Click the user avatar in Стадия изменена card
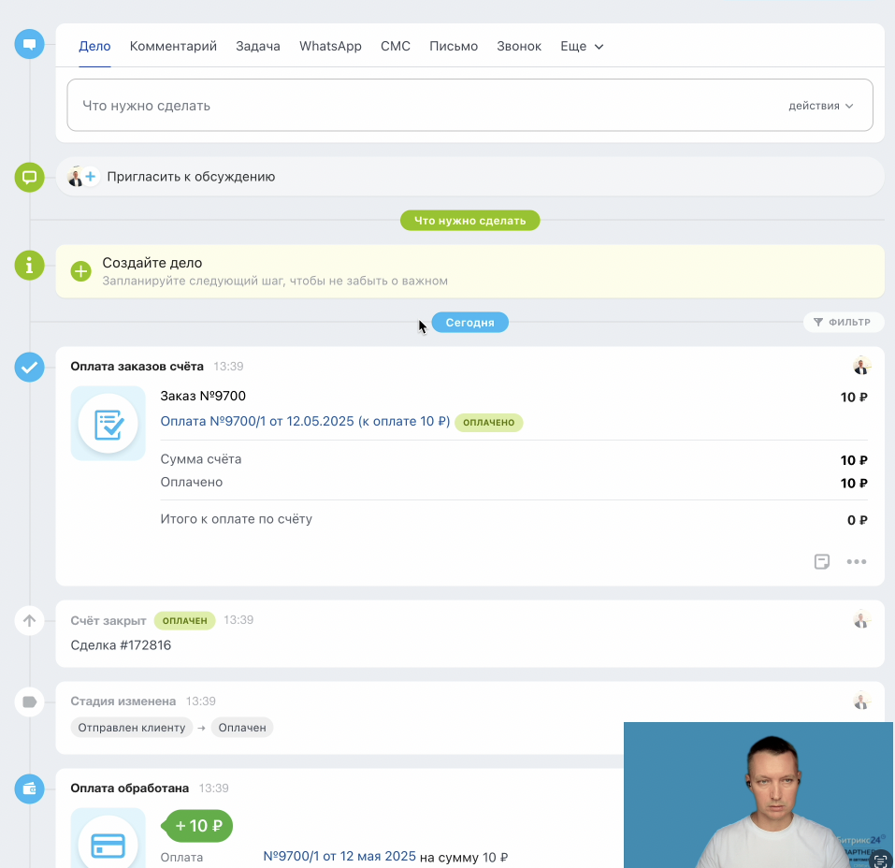The image size is (895, 868). click(x=861, y=701)
